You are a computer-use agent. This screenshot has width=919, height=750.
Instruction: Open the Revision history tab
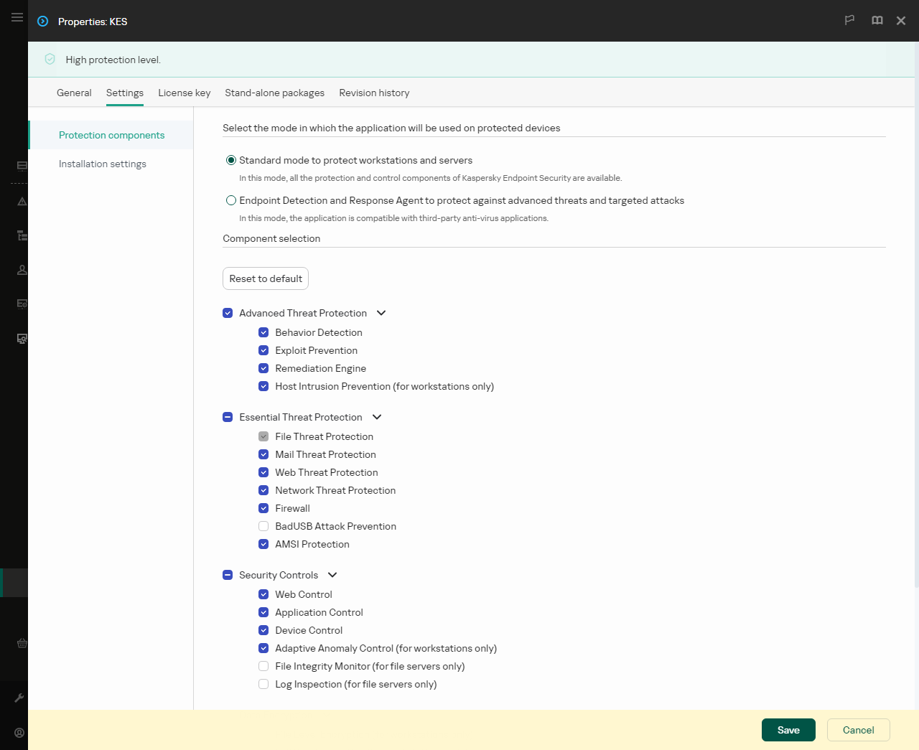[374, 93]
